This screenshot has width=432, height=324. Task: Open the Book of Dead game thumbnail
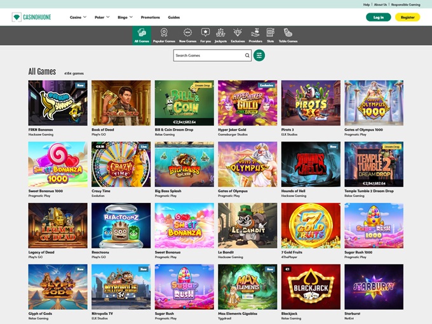pos(121,103)
